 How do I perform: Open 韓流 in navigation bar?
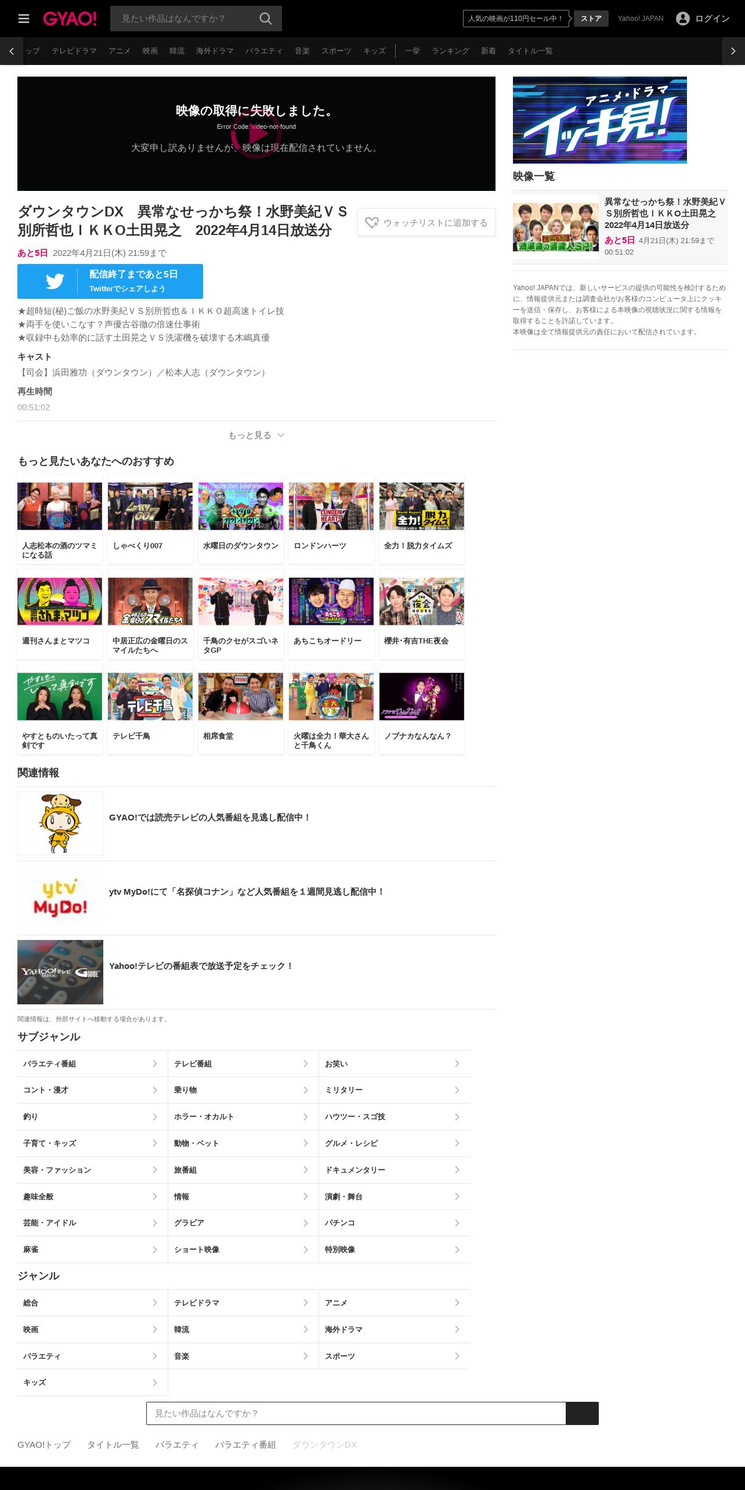(177, 51)
